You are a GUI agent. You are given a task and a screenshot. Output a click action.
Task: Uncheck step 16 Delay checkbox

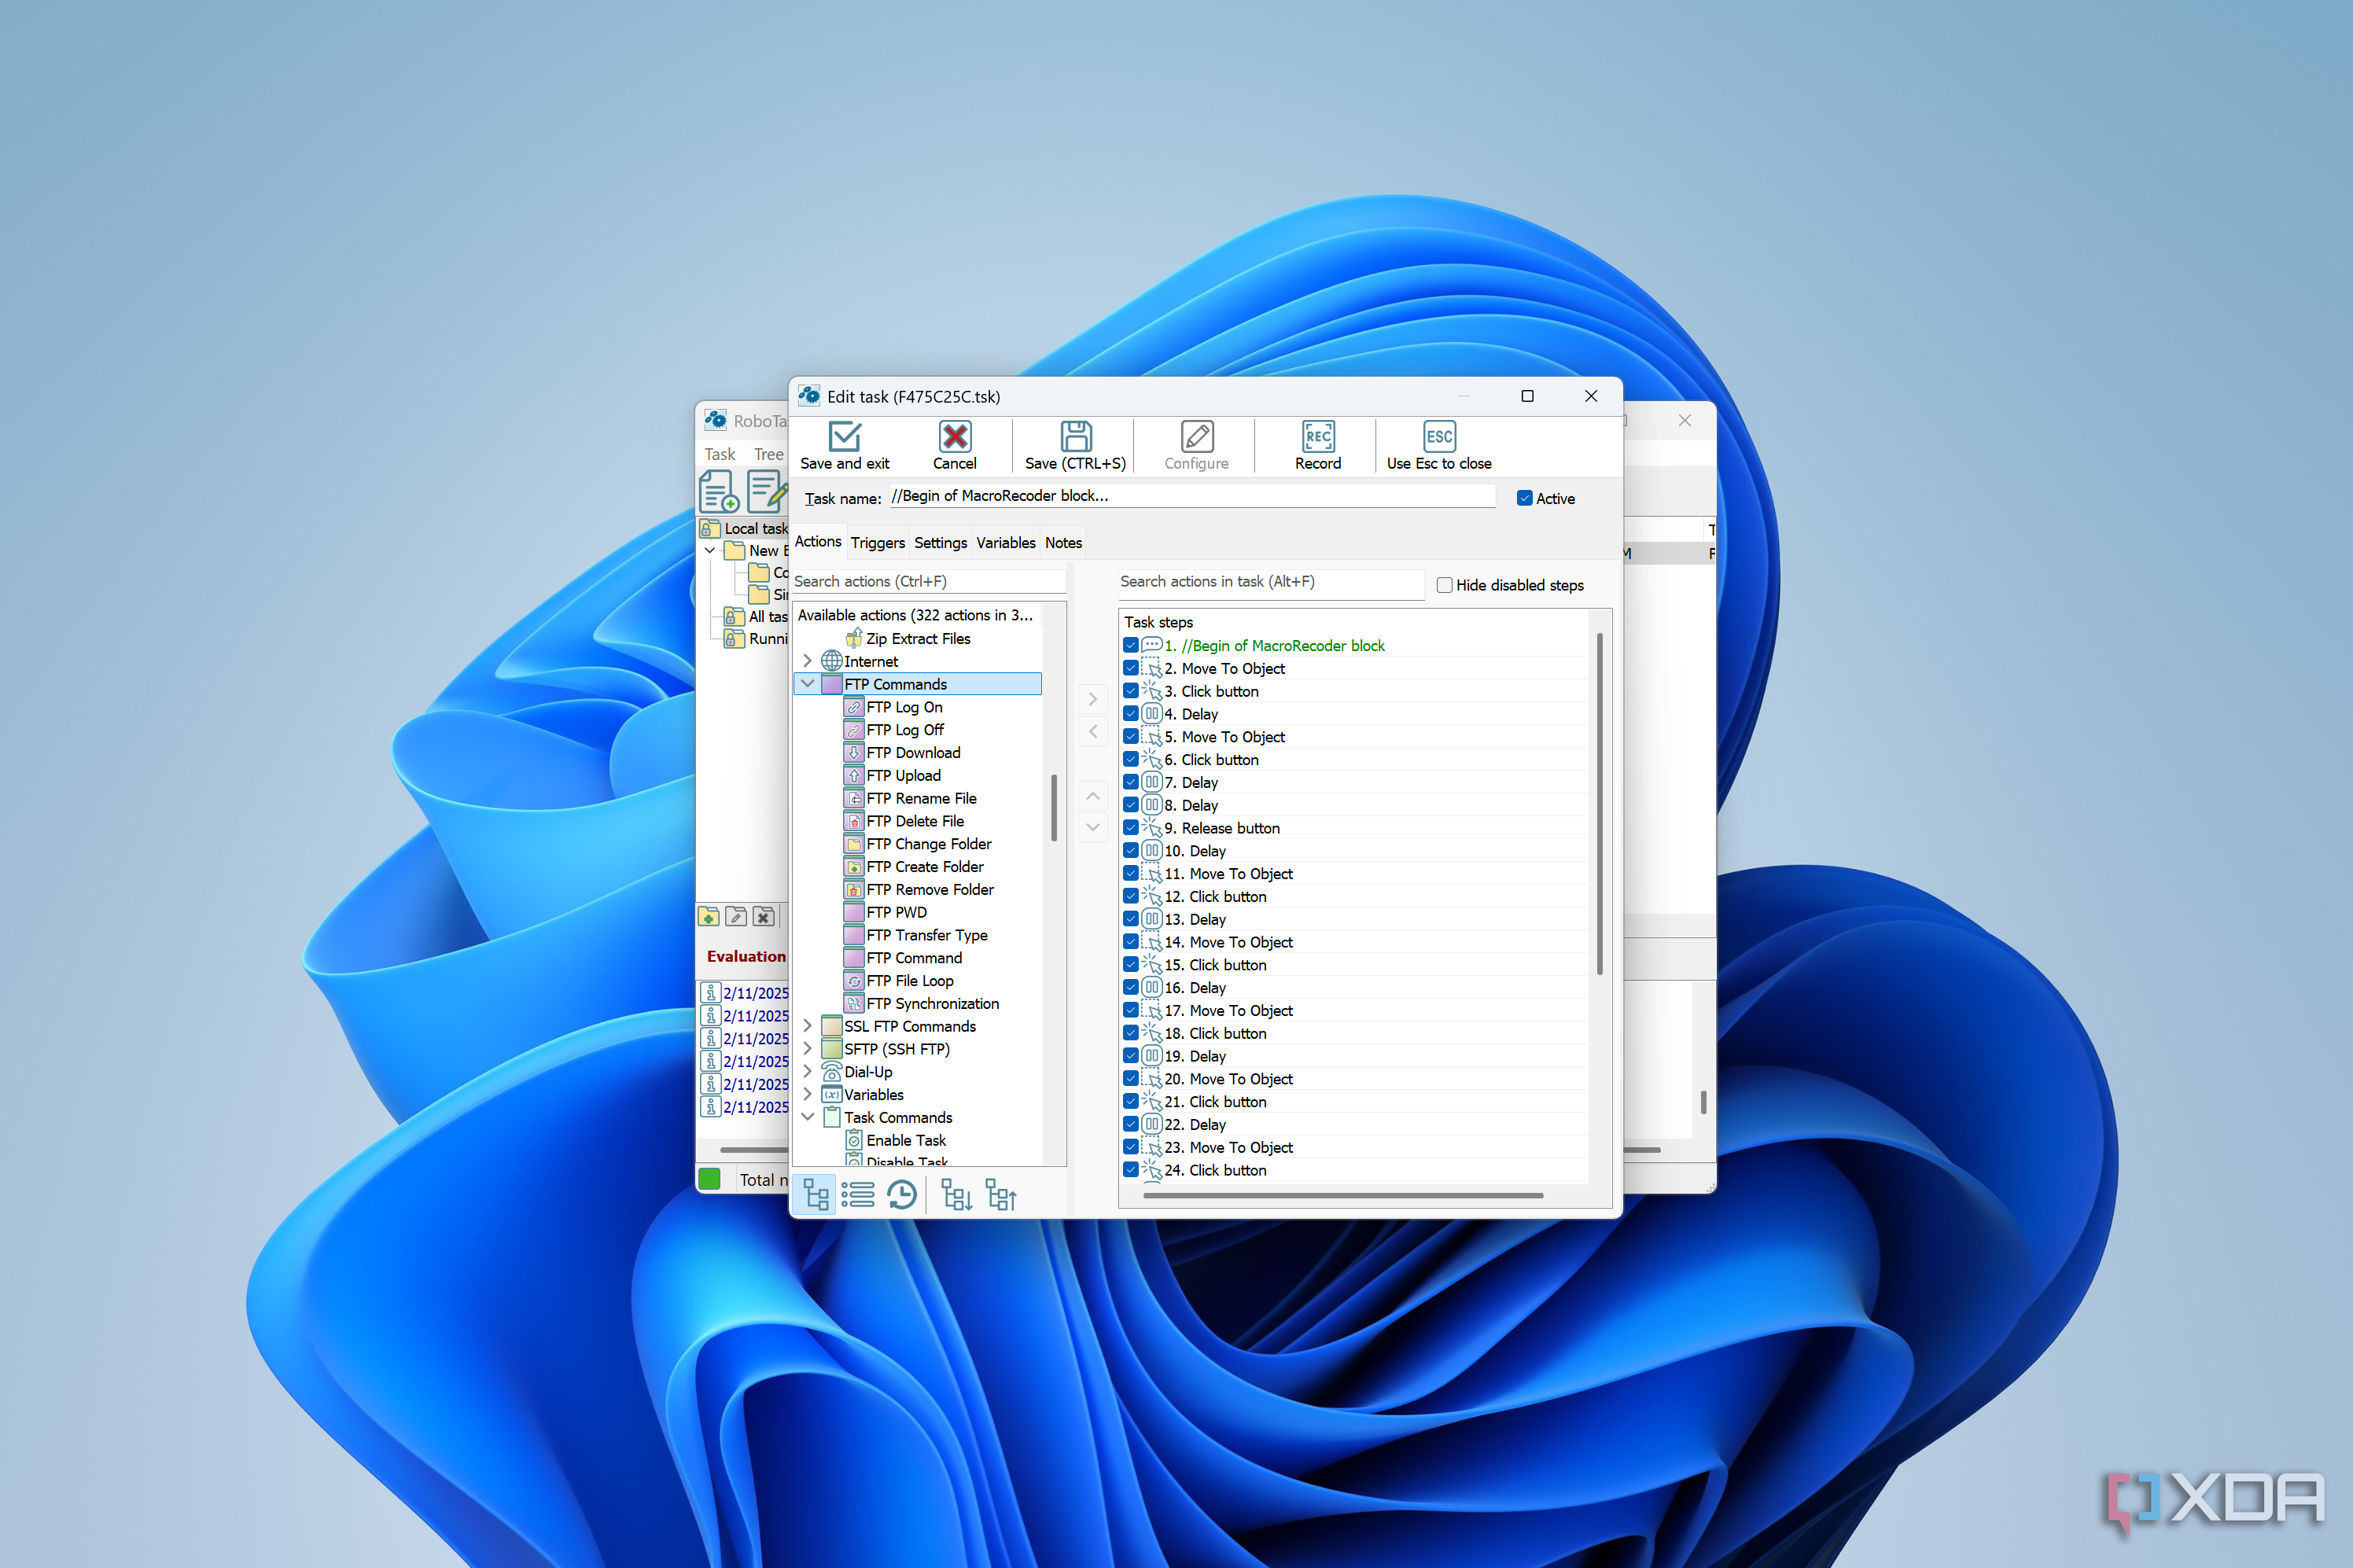click(x=1130, y=988)
